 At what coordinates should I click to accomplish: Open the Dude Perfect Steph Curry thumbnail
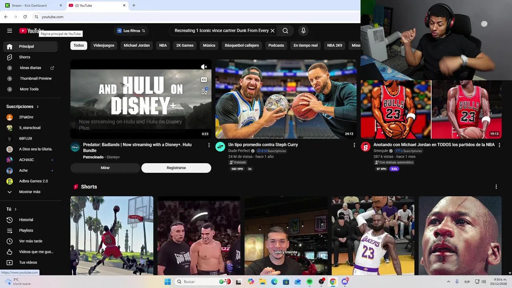tap(286, 99)
